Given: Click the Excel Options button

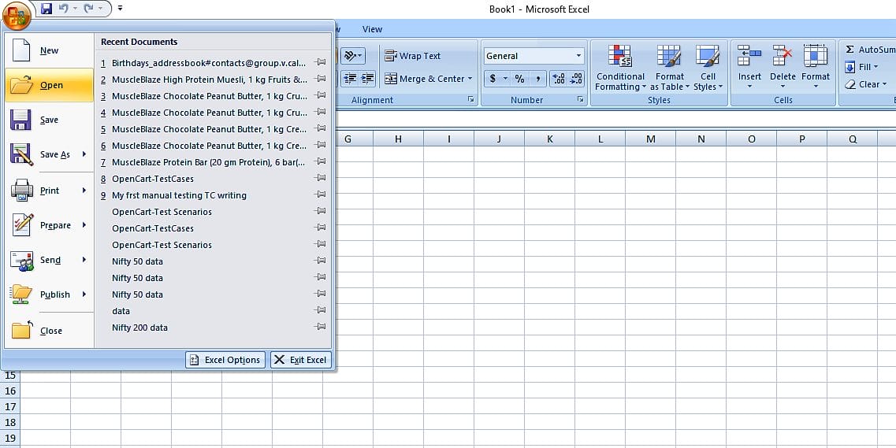Looking at the screenshot, I should coord(225,360).
